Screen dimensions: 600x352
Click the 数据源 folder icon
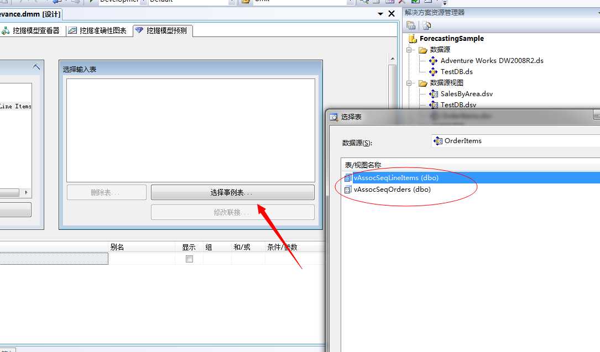[423, 50]
